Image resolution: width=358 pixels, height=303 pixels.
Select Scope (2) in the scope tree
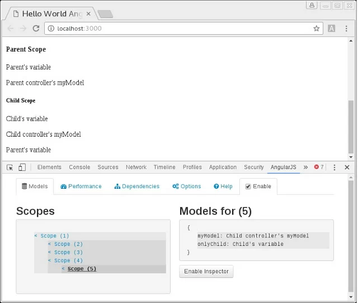(68, 244)
